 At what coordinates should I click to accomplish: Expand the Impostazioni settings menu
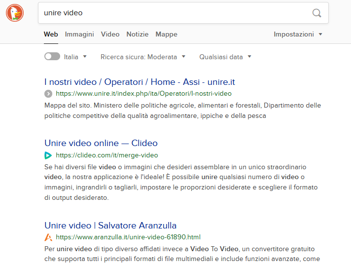coord(298,34)
